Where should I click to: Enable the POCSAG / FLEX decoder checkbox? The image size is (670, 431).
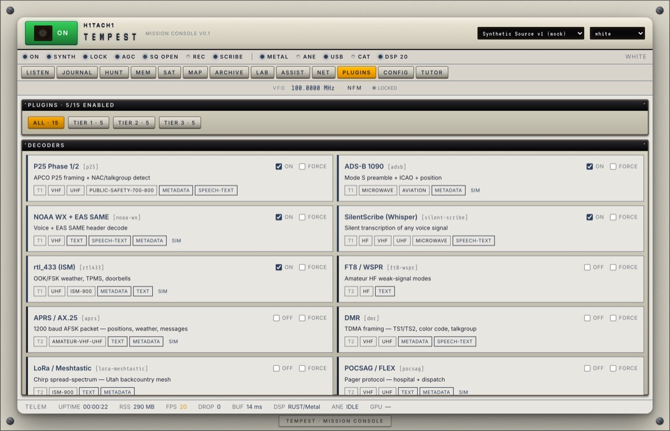coord(587,368)
